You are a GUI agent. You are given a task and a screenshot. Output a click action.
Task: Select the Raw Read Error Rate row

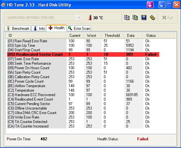pyautogui.click(x=83, y=41)
